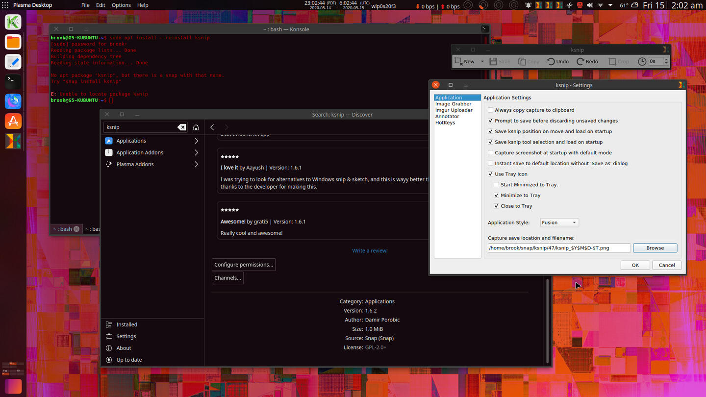
Task: Open the Edit menu in top panel
Action: (x=101, y=5)
